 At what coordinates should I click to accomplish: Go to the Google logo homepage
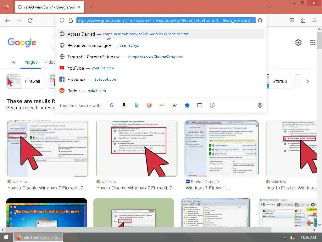click(x=22, y=43)
